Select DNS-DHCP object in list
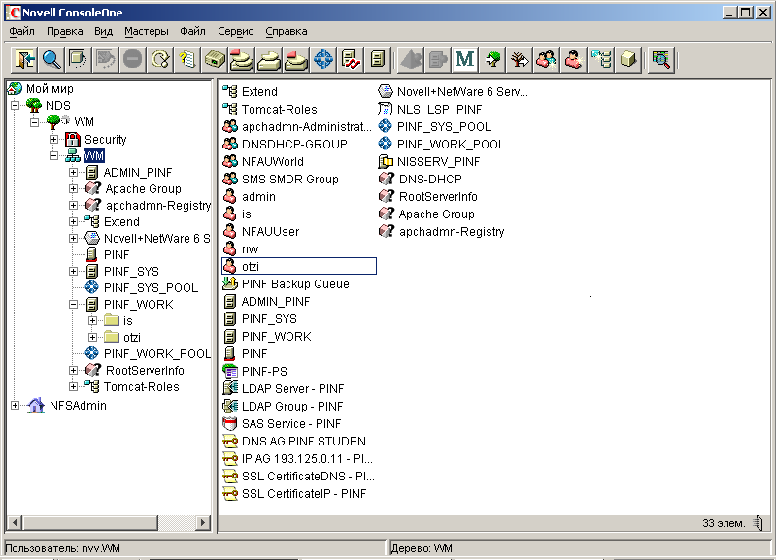Viewport: 776px width, 560px height. pyautogui.click(x=430, y=179)
